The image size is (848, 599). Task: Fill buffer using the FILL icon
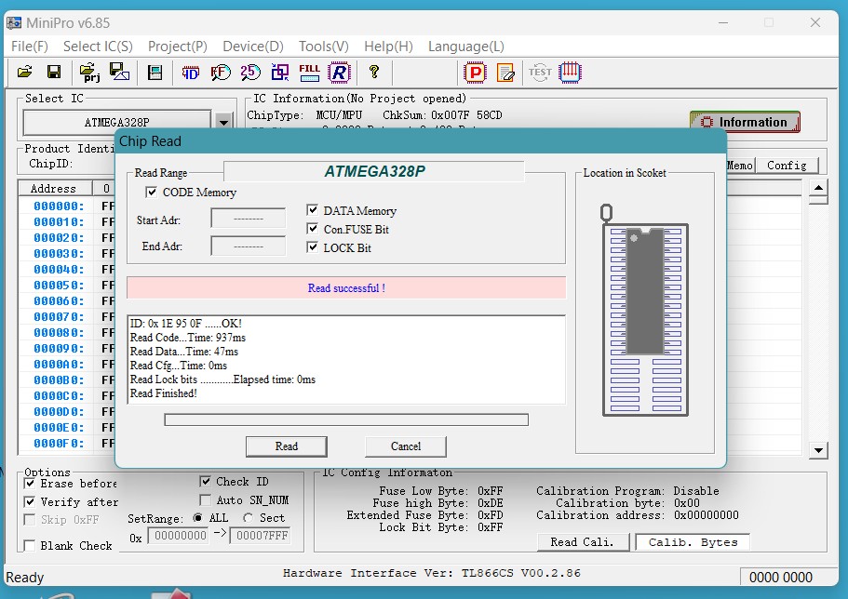(309, 72)
